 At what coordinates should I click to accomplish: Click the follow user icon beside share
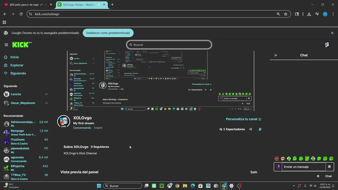[x=260, y=129]
